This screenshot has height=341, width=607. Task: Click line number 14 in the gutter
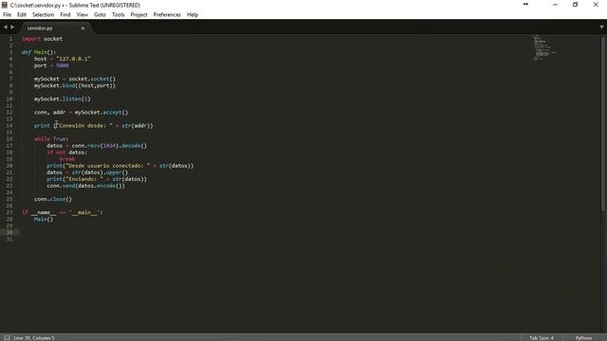(9, 126)
